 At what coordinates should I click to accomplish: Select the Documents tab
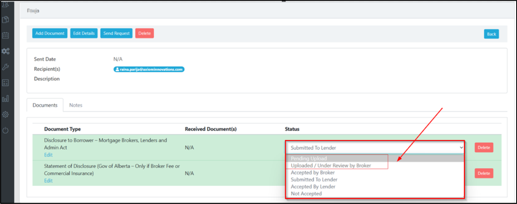(x=45, y=105)
